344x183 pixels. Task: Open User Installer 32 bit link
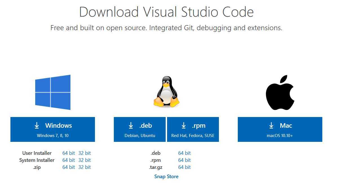[x=85, y=153]
